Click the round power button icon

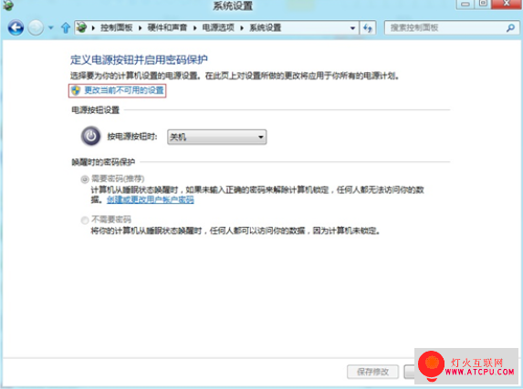point(90,136)
